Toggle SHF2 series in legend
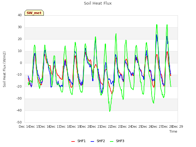The image size is (196, 147). tap(98, 141)
